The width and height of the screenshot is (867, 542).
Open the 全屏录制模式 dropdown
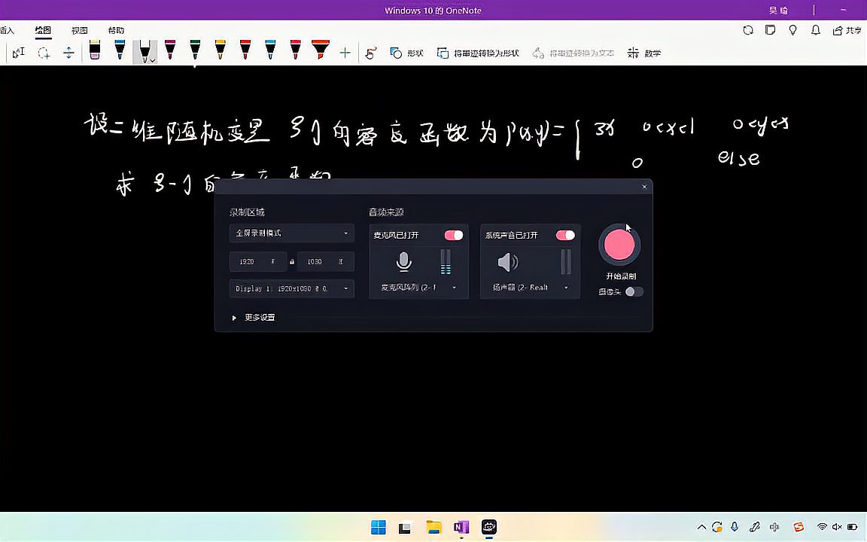[x=291, y=233]
